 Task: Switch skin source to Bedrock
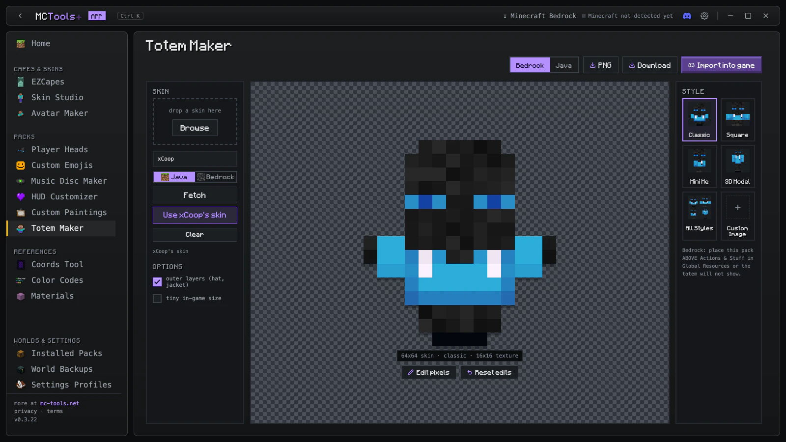216,177
